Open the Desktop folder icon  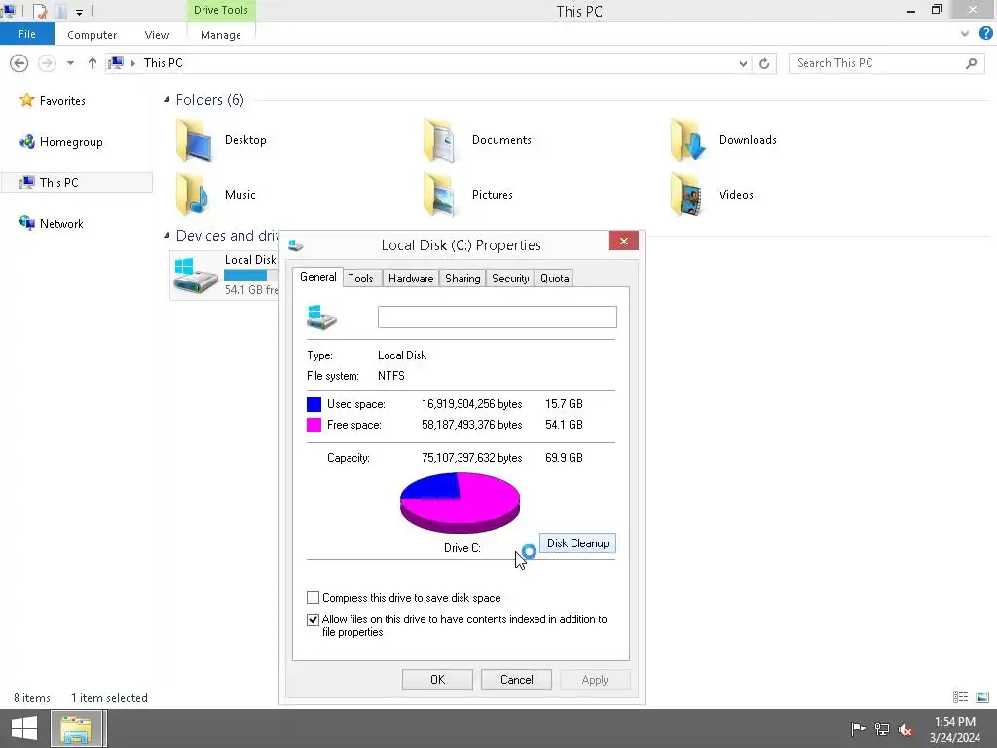click(x=194, y=140)
